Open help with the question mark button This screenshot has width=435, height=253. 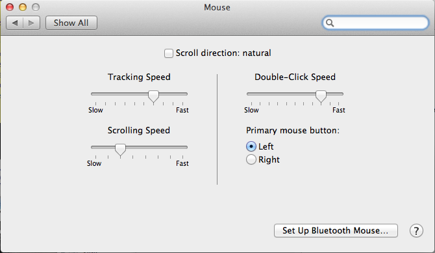(416, 231)
